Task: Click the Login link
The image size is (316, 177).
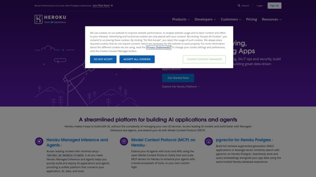Action: (260, 6)
